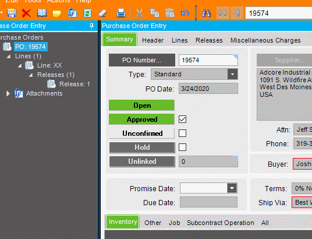Viewport: 312px width, 239px height.
Task: Click the Hold button
Action: point(142,147)
